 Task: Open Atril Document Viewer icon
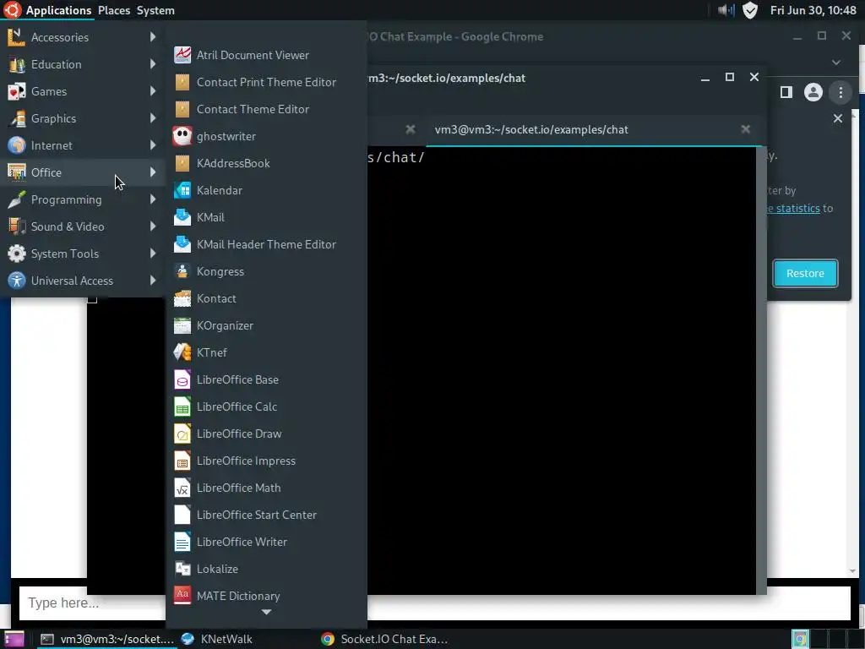pos(182,55)
